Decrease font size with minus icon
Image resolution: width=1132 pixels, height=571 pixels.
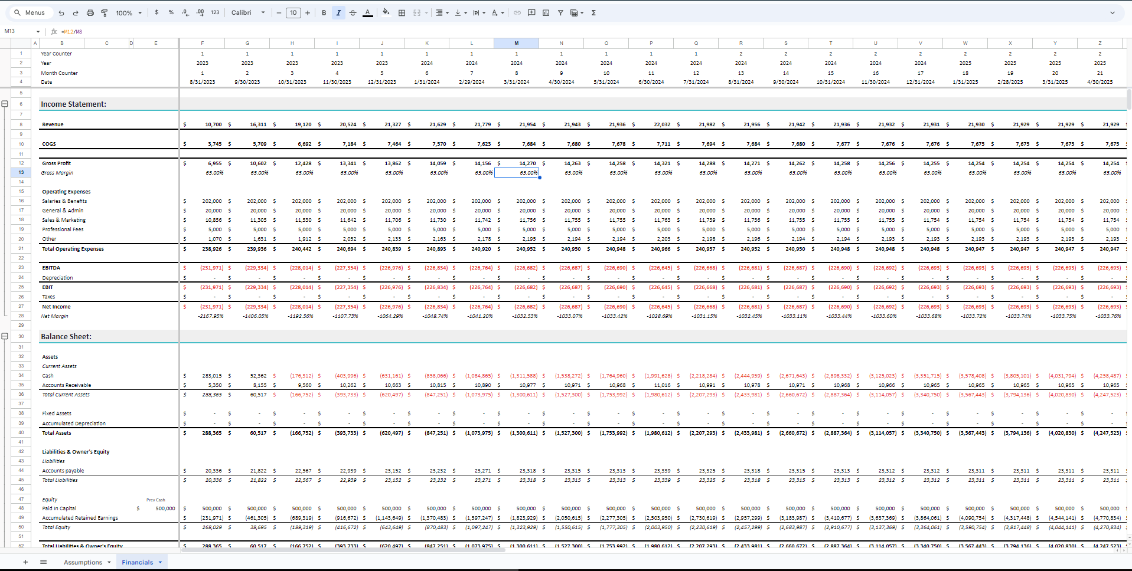[x=279, y=12]
